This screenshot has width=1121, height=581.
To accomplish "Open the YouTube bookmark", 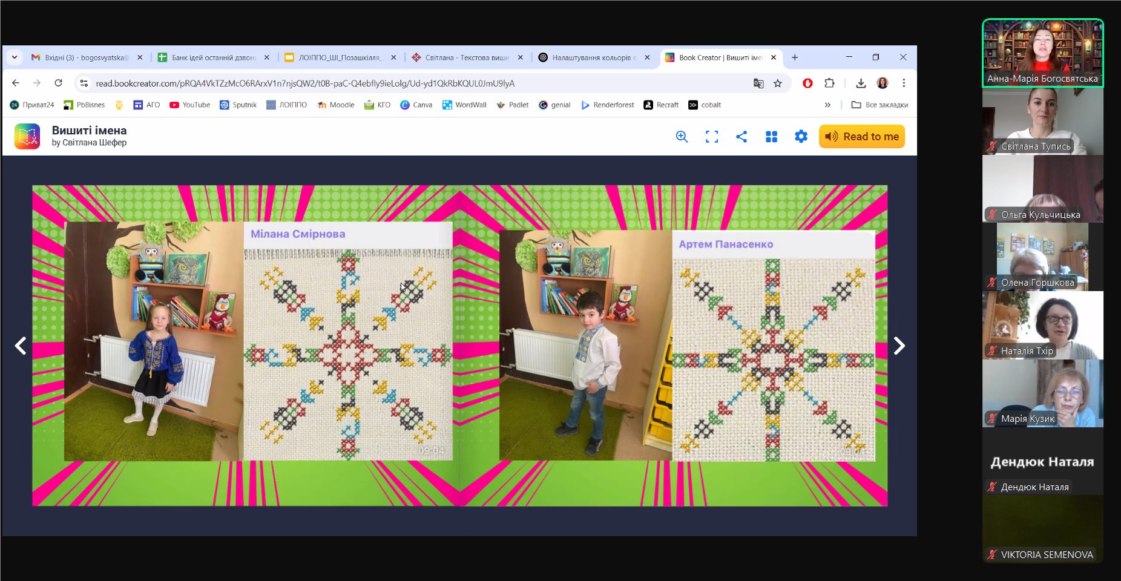I will coord(190,105).
